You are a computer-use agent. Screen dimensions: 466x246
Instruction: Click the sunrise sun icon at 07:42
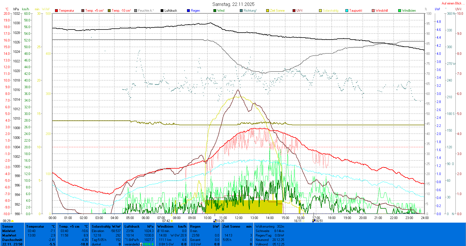pos(172,221)
